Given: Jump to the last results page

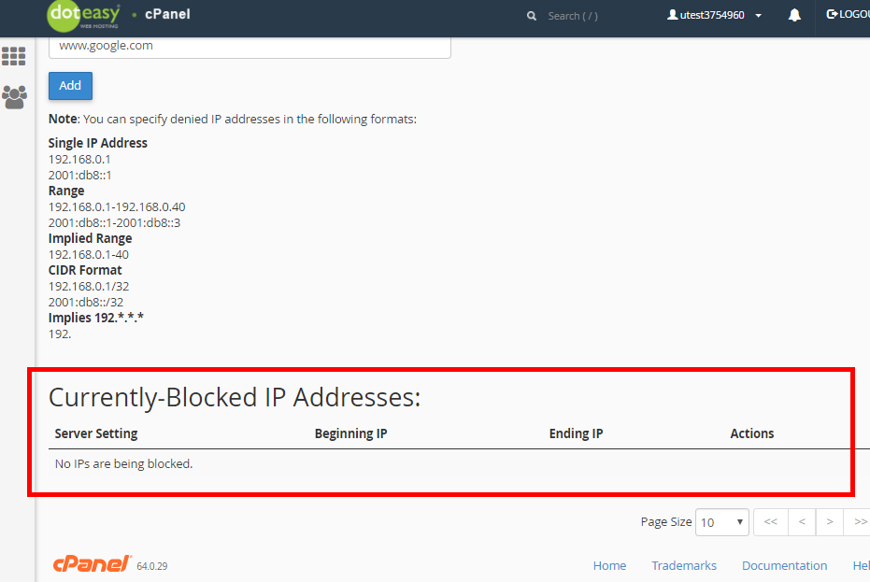Looking at the screenshot, I should (x=859, y=522).
